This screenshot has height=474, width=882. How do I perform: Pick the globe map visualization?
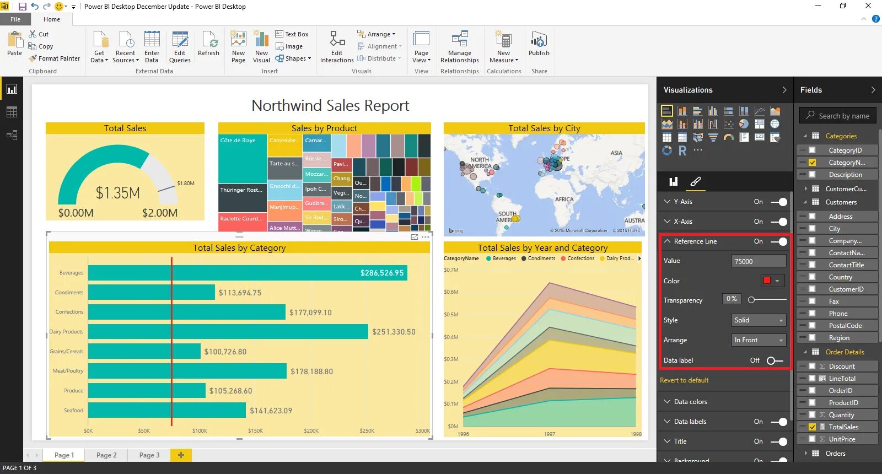point(775,124)
